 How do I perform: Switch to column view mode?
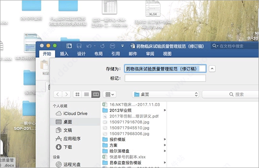96,94
